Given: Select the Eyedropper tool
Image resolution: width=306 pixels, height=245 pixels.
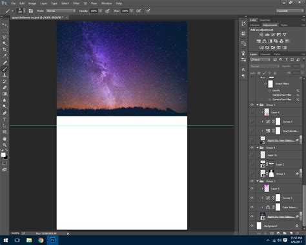Looking at the screenshot, I should coord(5,56).
